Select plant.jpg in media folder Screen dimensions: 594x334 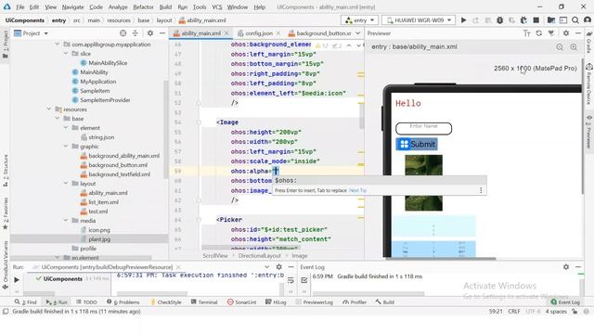(99, 239)
